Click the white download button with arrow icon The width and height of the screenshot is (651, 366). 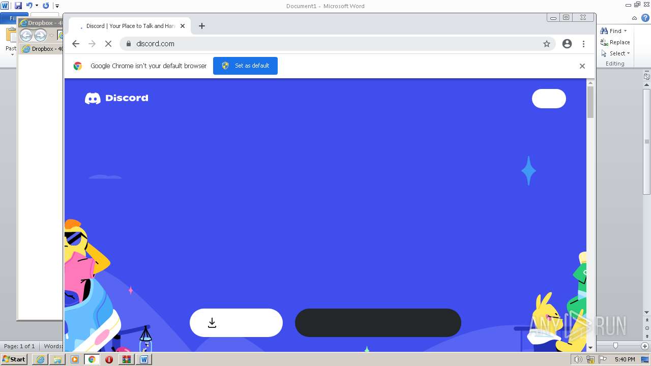click(x=236, y=323)
